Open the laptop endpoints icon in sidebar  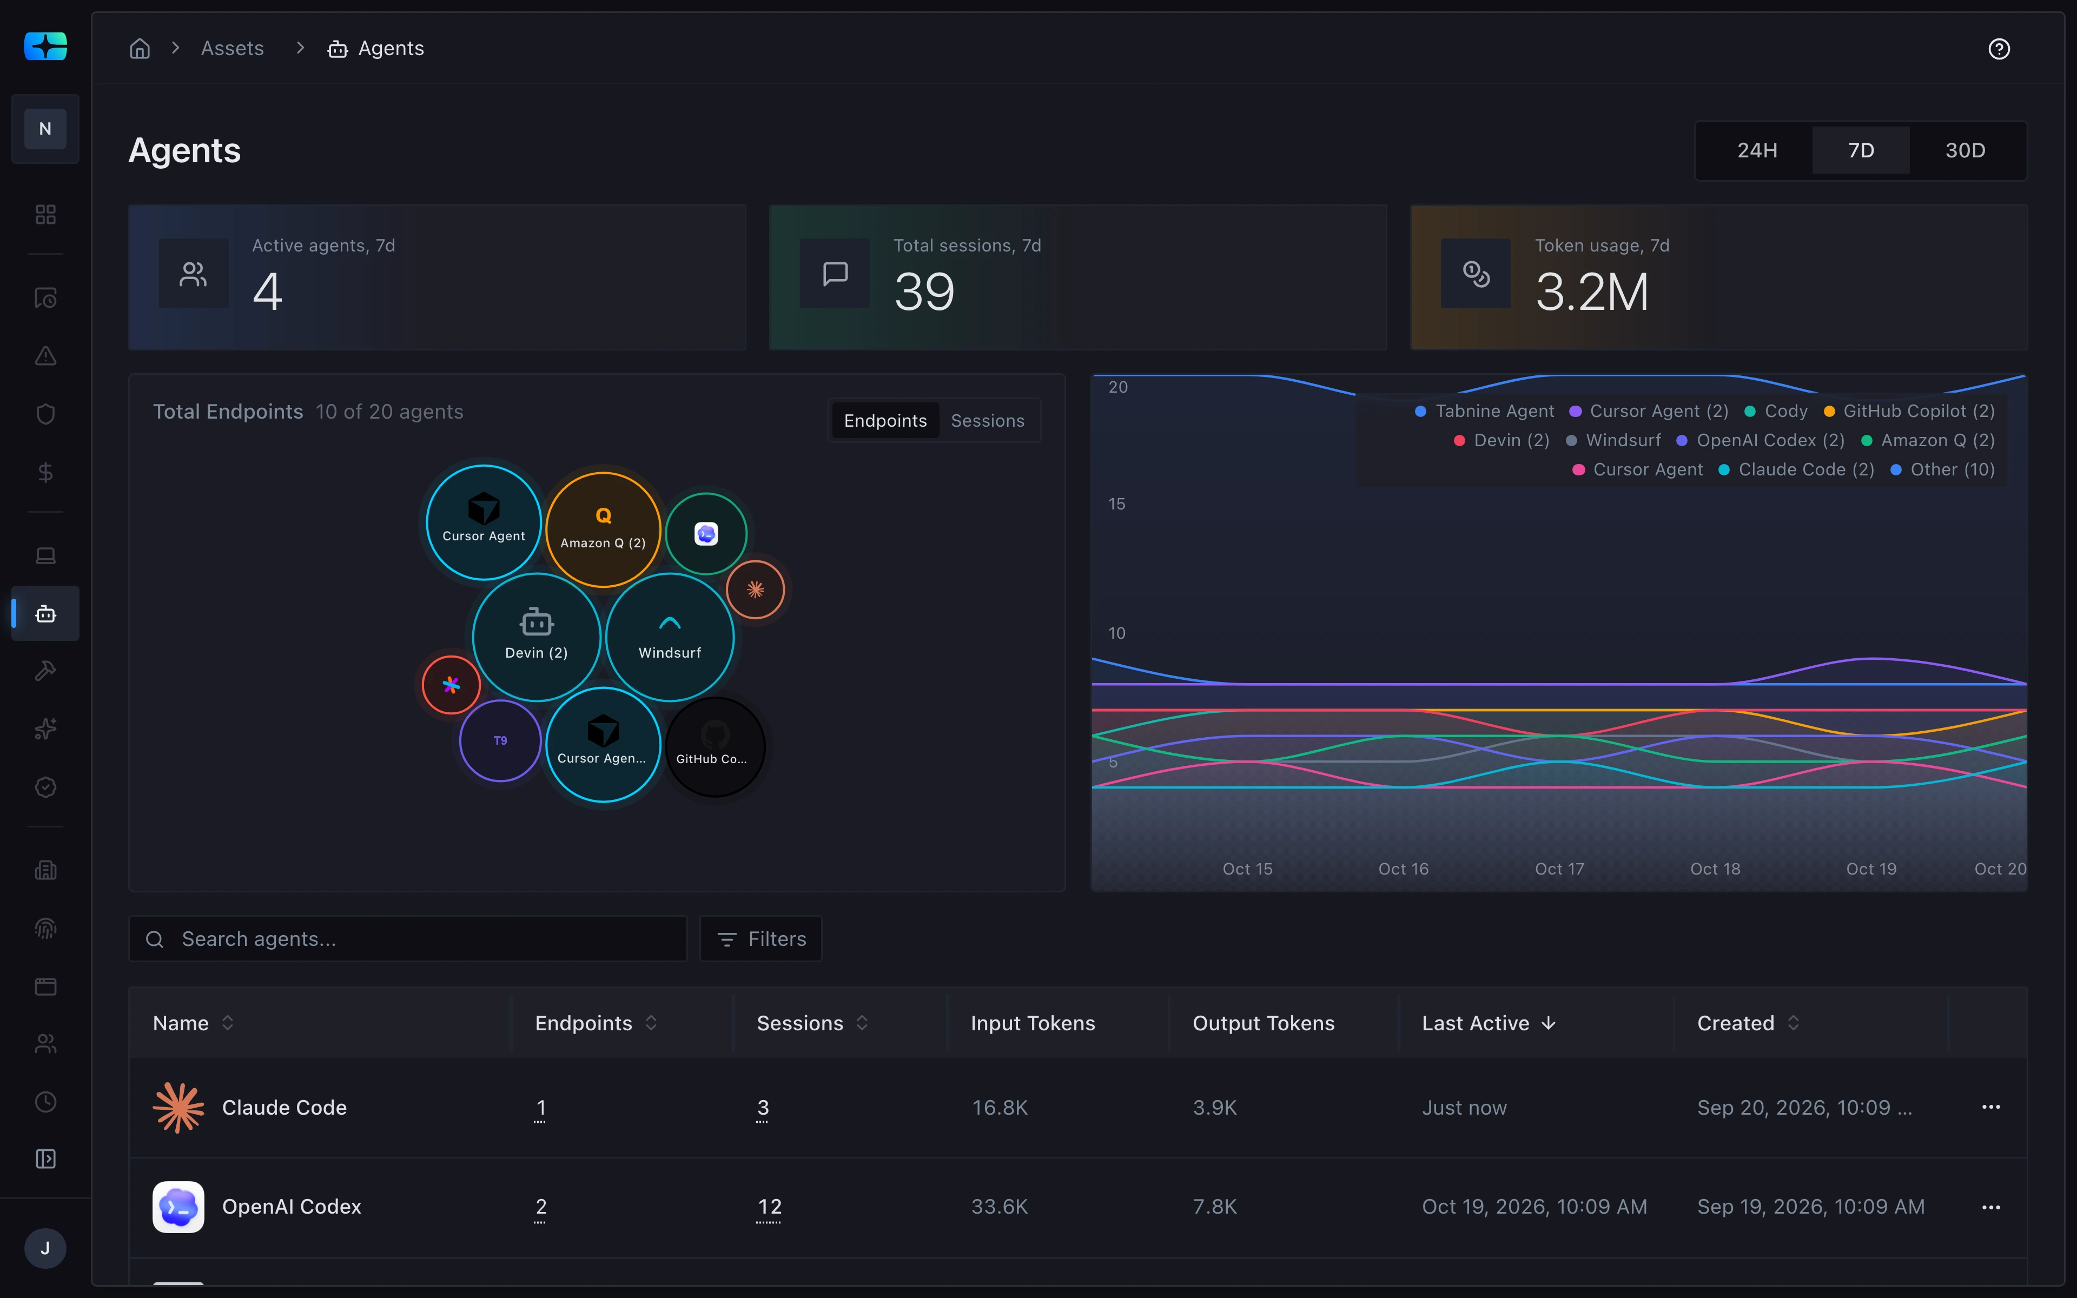pos(45,555)
